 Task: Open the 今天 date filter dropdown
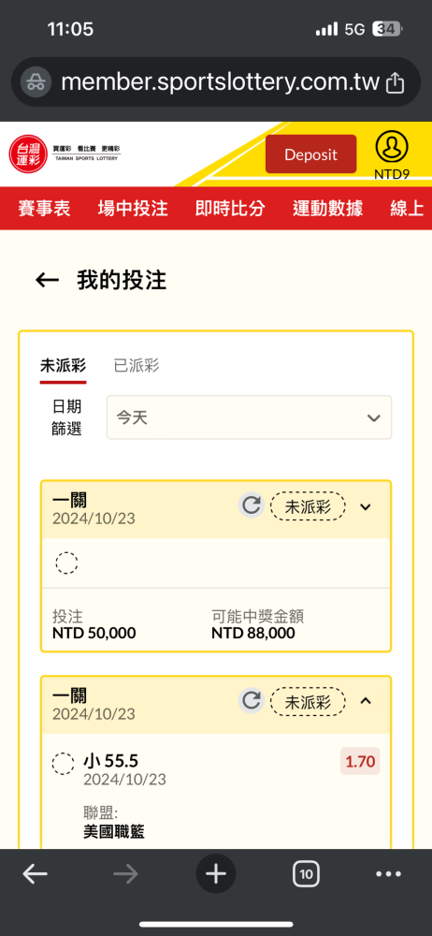pyautogui.click(x=249, y=417)
